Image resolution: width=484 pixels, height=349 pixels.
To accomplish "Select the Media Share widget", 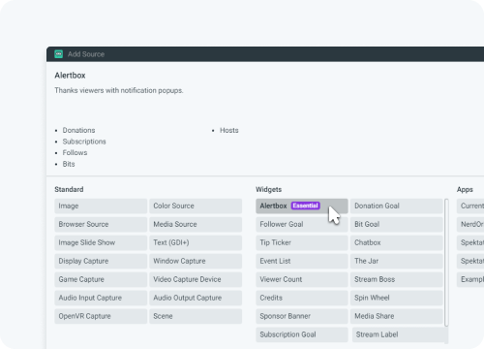I will 397,316.
